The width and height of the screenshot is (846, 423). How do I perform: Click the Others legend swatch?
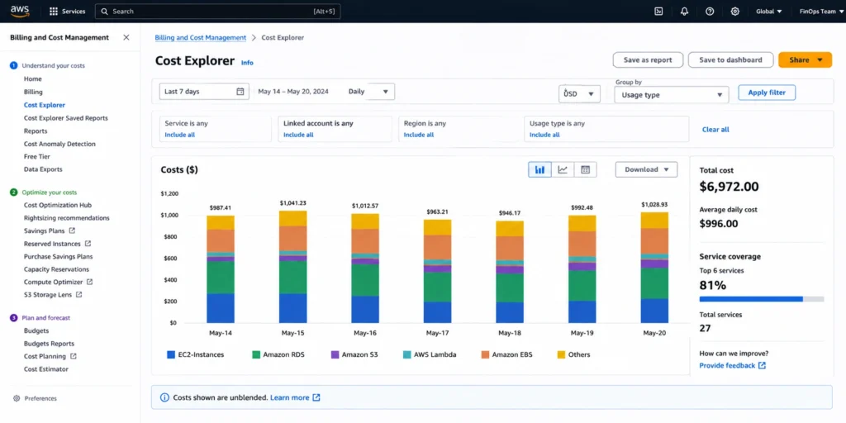pyautogui.click(x=561, y=355)
